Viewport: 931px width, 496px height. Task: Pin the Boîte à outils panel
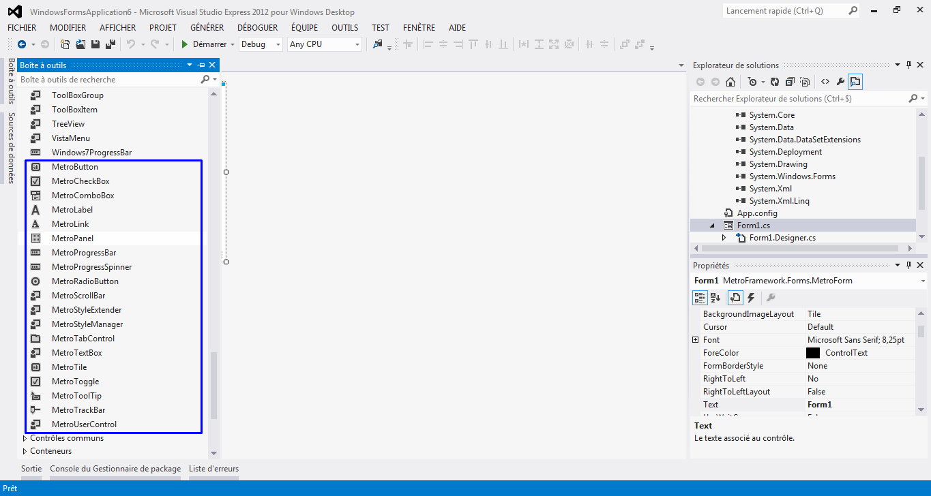pyautogui.click(x=201, y=65)
